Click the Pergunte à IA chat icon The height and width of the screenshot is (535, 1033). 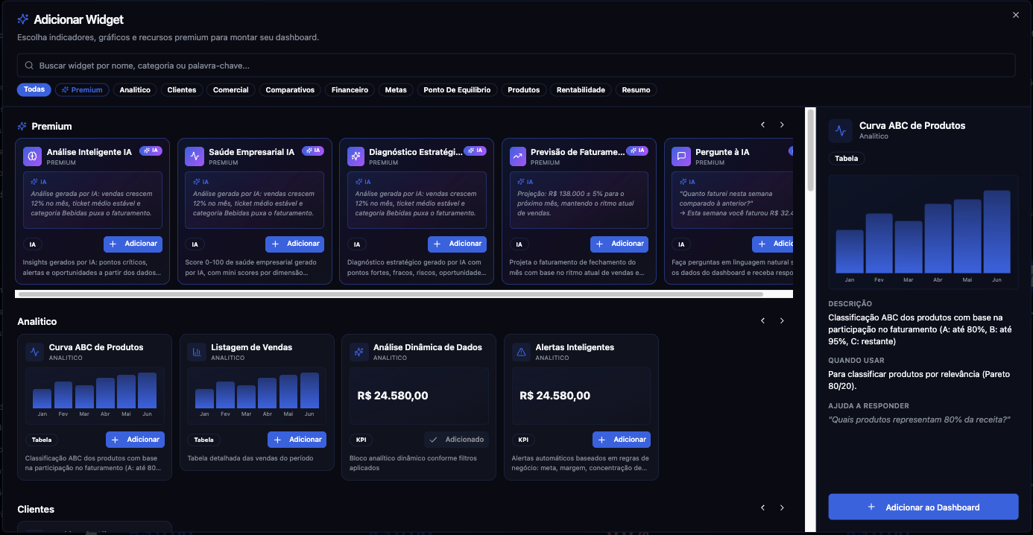click(x=681, y=156)
